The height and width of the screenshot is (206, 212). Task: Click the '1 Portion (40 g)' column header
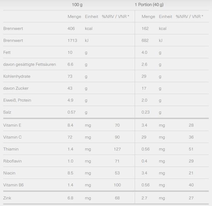tap(149, 5)
